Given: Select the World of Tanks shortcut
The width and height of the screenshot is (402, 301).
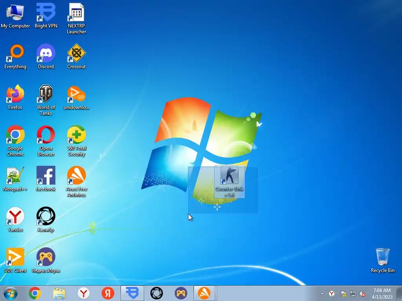Looking at the screenshot, I should point(46,100).
